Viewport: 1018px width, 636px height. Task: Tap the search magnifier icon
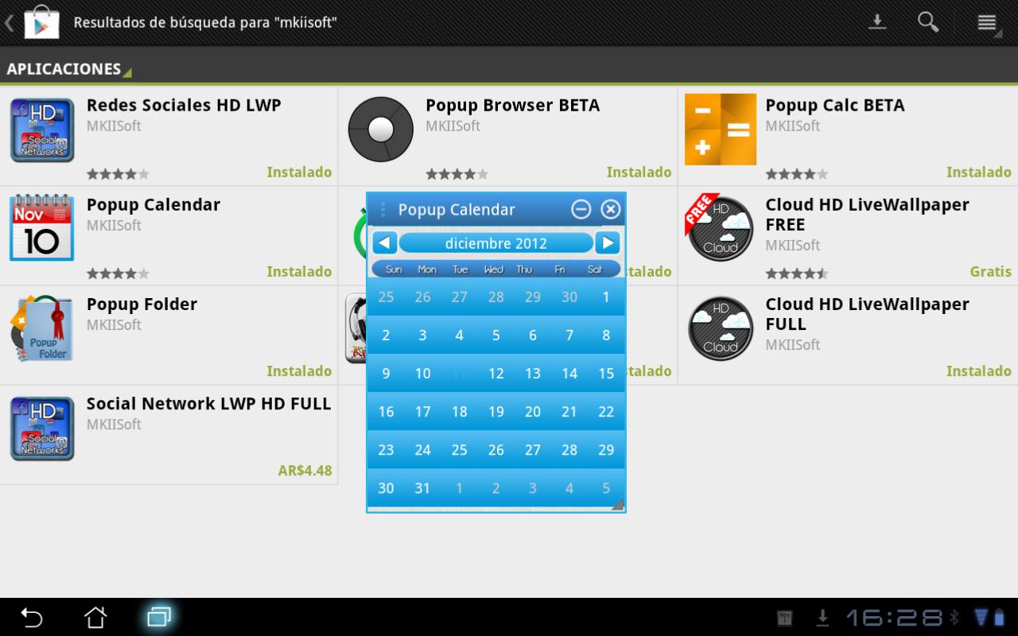928,22
